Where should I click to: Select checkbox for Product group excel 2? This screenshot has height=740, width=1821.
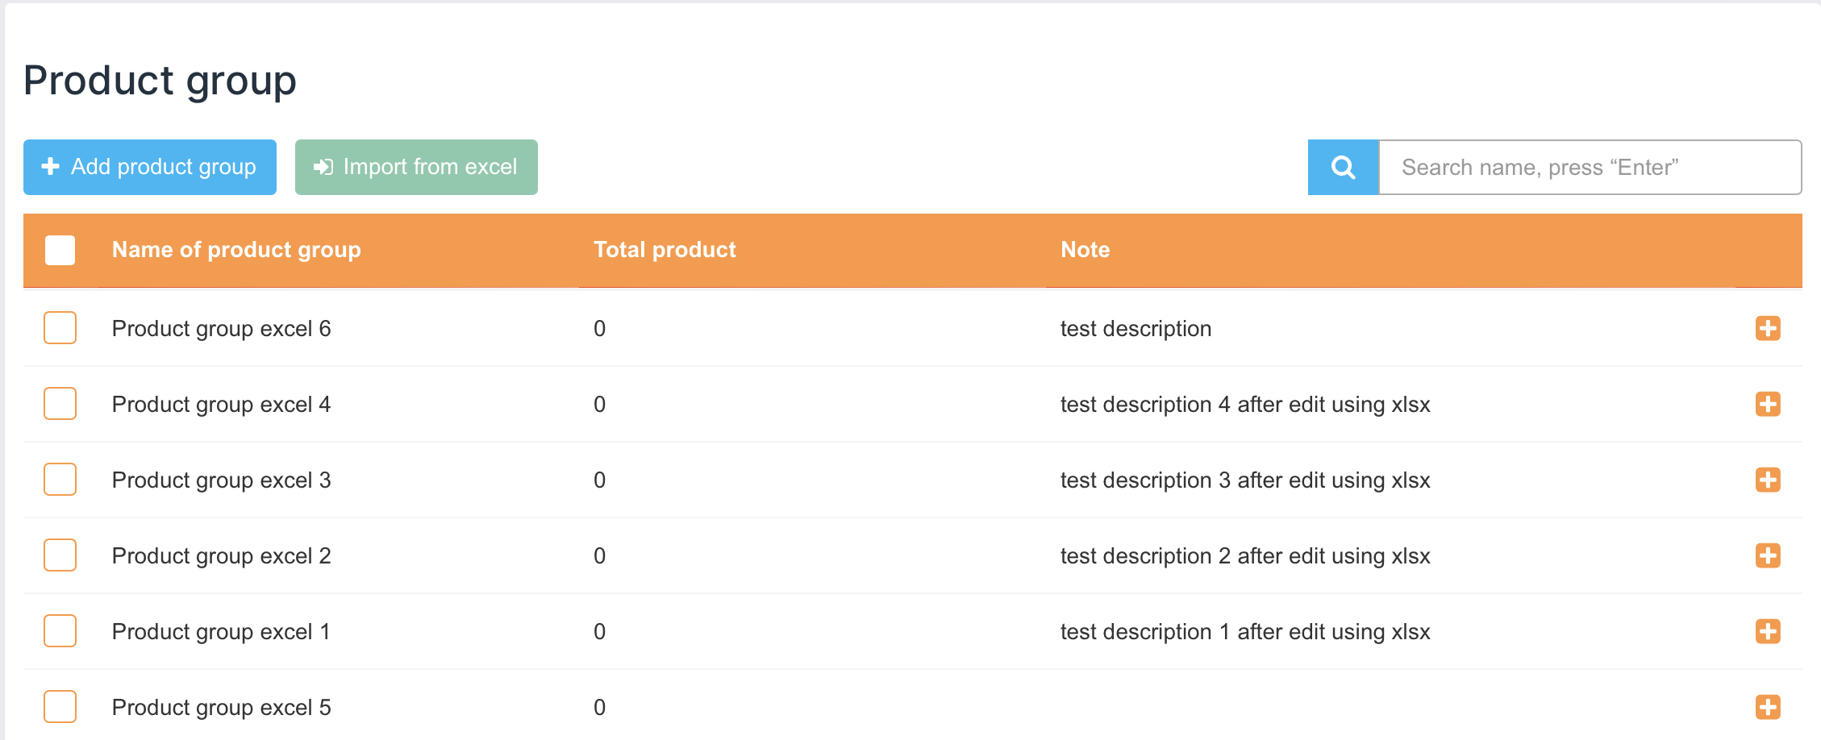click(x=60, y=555)
